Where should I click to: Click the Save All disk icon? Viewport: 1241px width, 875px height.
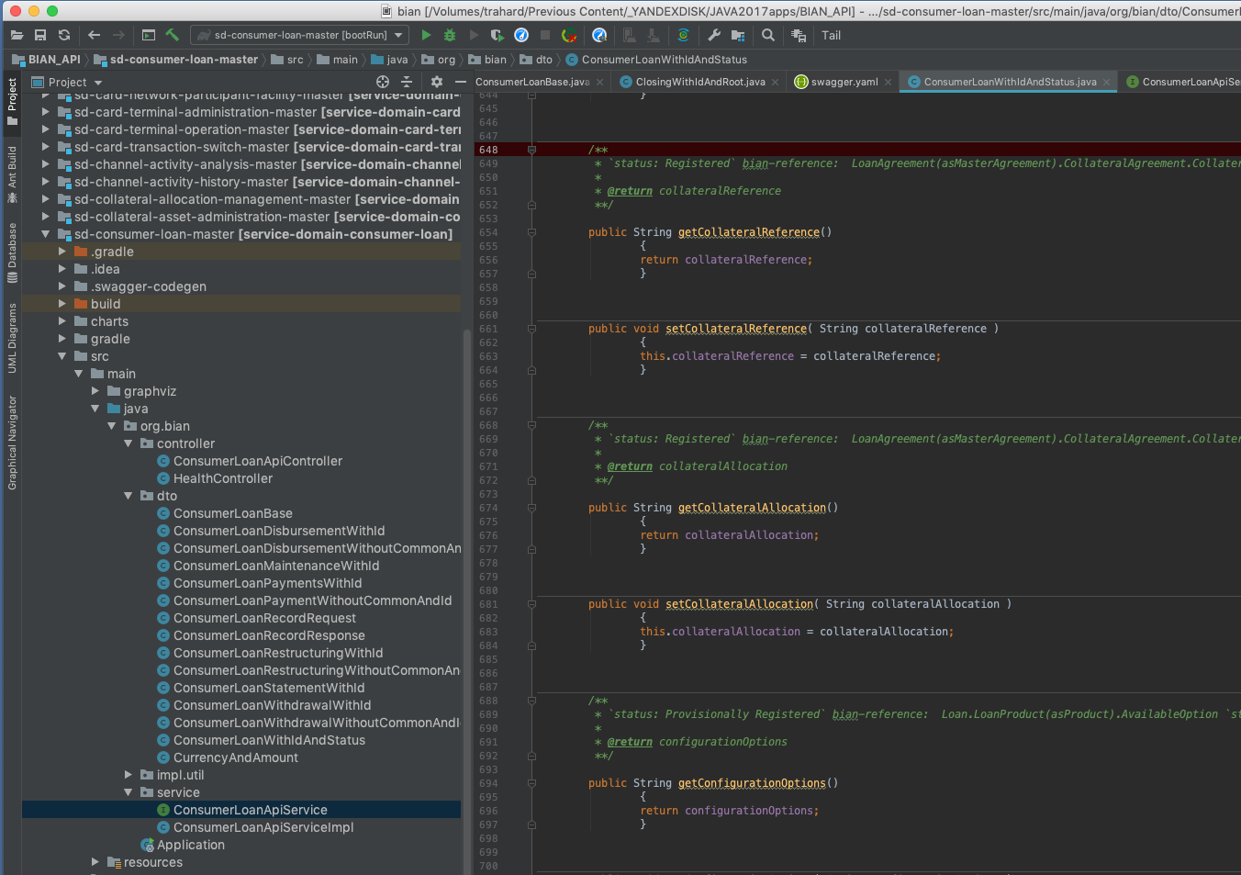[40, 35]
